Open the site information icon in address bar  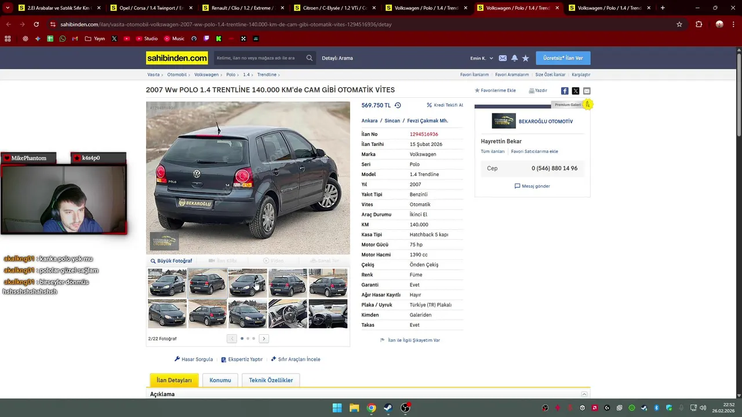click(x=53, y=24)
